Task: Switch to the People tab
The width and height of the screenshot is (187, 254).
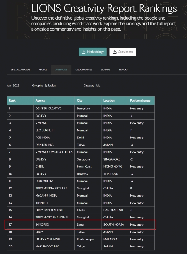Action: point(43,70)
